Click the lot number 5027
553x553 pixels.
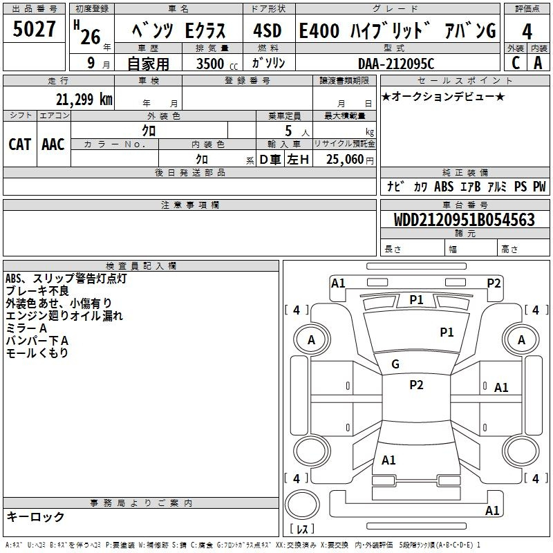click(34, 29)
